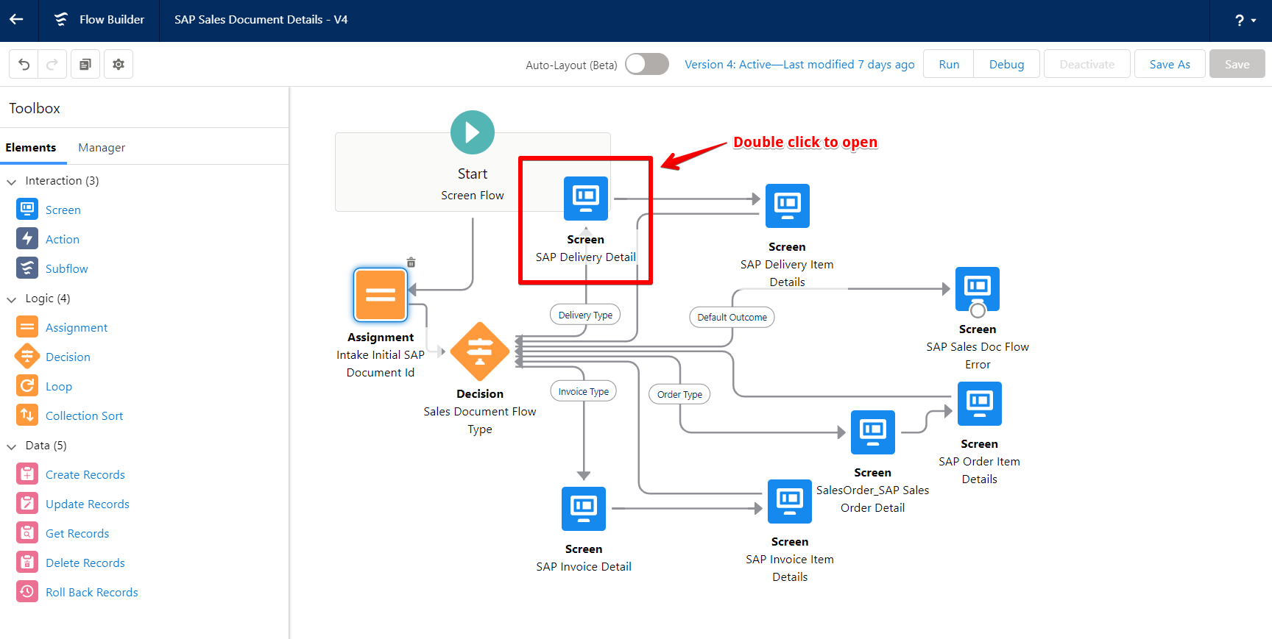Pick the Get Records element in the Toolbox
Screen dimensions: 1272x639
point(63,533)
